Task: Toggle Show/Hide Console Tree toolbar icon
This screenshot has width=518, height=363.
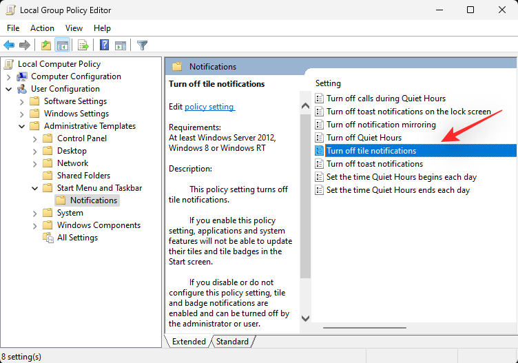Action: (62, 45)
